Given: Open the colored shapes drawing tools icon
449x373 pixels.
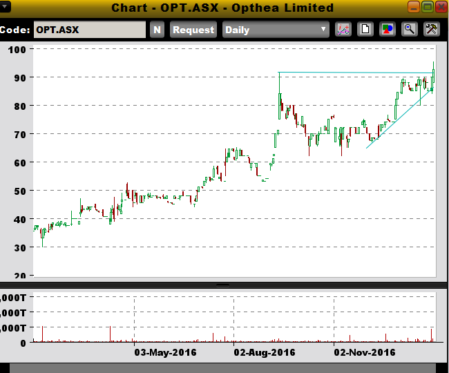Looking at the screenshot, I should tap(387, 30).
